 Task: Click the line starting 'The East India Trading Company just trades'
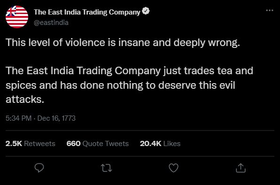pos(129,70)
